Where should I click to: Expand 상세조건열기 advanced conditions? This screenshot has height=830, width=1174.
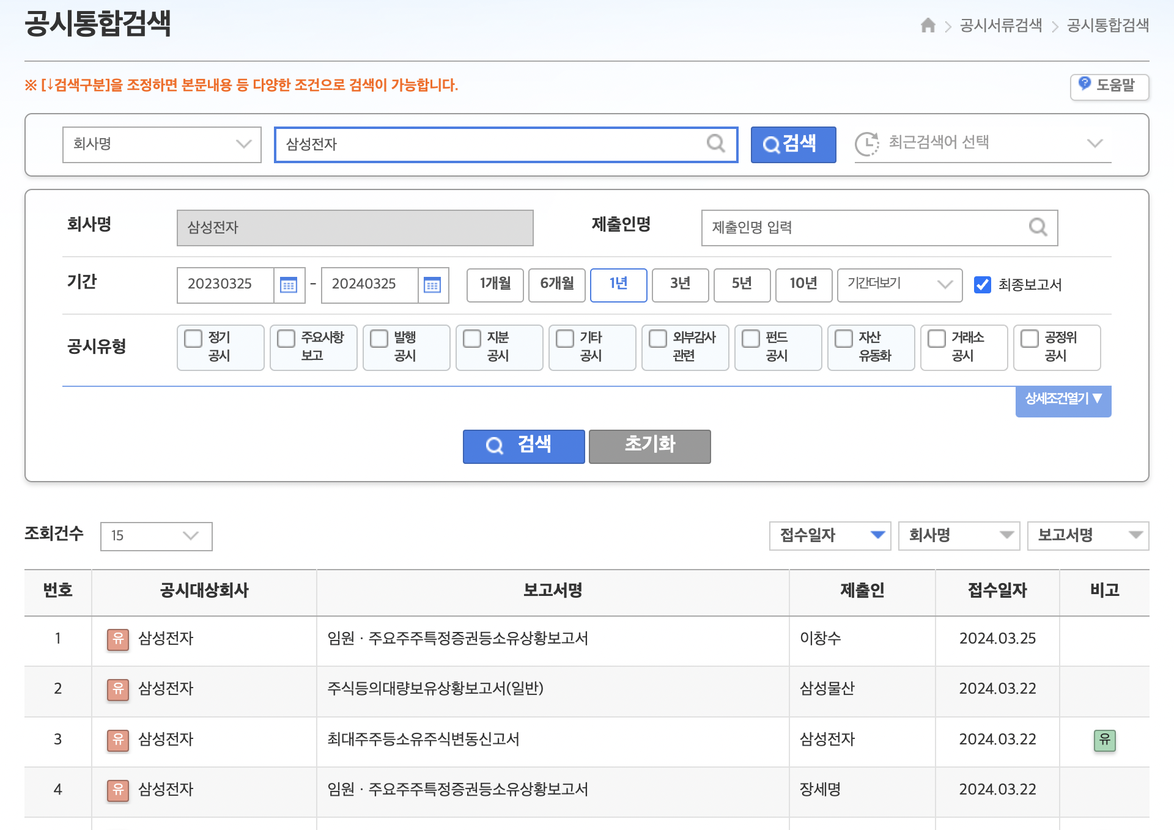click(x=1063, y=400)
